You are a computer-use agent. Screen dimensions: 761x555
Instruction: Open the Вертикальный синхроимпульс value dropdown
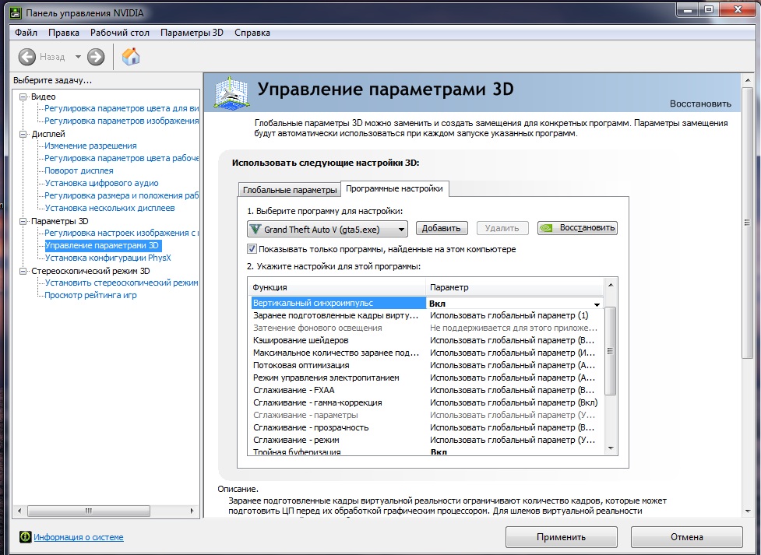coord(597,304)
